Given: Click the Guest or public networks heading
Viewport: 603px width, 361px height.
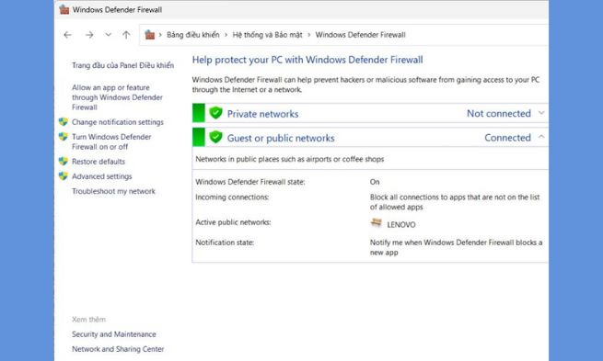Looking at the screenshot, I should coord(281,138).
